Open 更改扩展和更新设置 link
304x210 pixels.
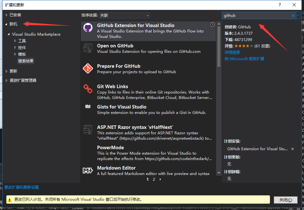pos(22,187)
